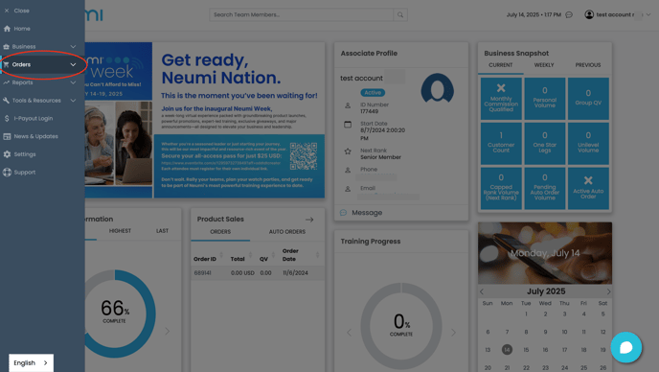Image resolution: width=659 pixels, height=372 pixels.
Task: Open News & Updates in sidebar
Action: point(31,136)
